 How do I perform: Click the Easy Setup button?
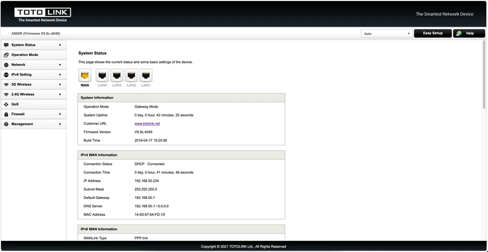point(432,33)
